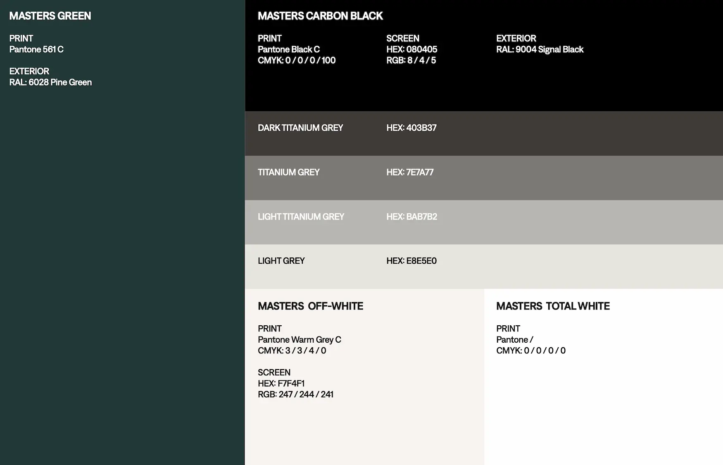Pick the Light Titanium Grey swatch label
Viewport: 723px width, 465px height.
[301, 217]
